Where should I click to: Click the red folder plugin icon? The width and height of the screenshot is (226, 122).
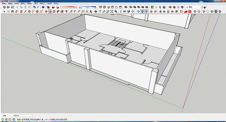coord(186,12)
